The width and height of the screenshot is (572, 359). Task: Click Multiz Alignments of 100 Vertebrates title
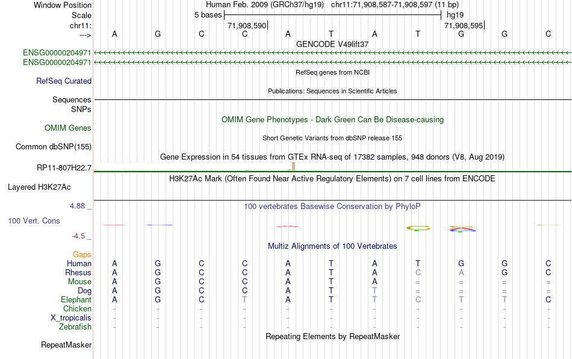(x=332, y=246)
